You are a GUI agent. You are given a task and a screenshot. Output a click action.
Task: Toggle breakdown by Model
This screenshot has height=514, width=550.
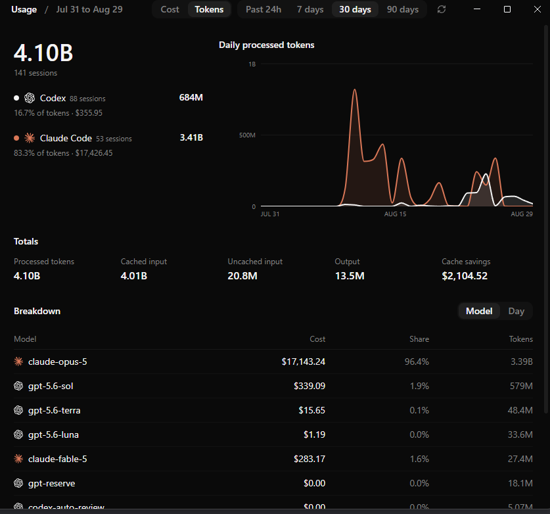[x=479, y=311]
